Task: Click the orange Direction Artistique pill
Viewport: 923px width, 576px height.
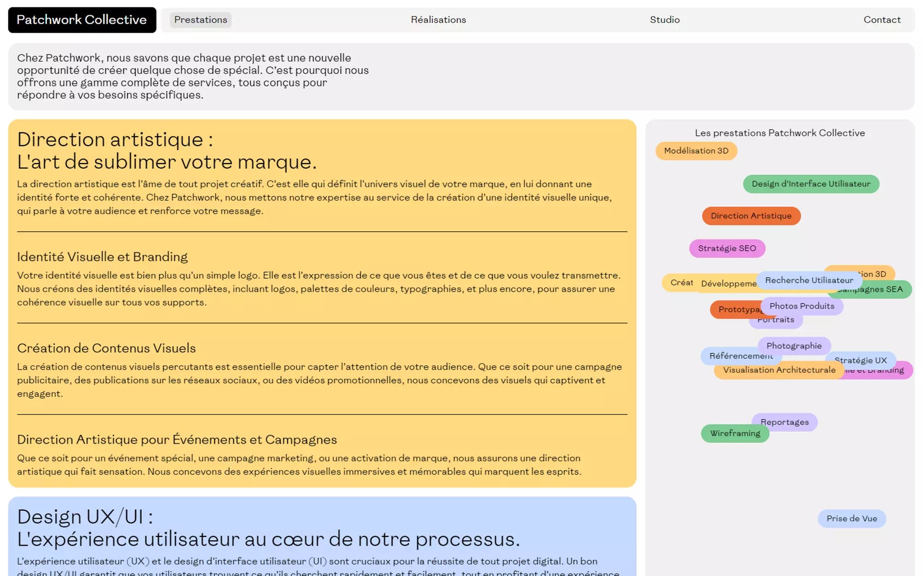Action: pos(751,216)
